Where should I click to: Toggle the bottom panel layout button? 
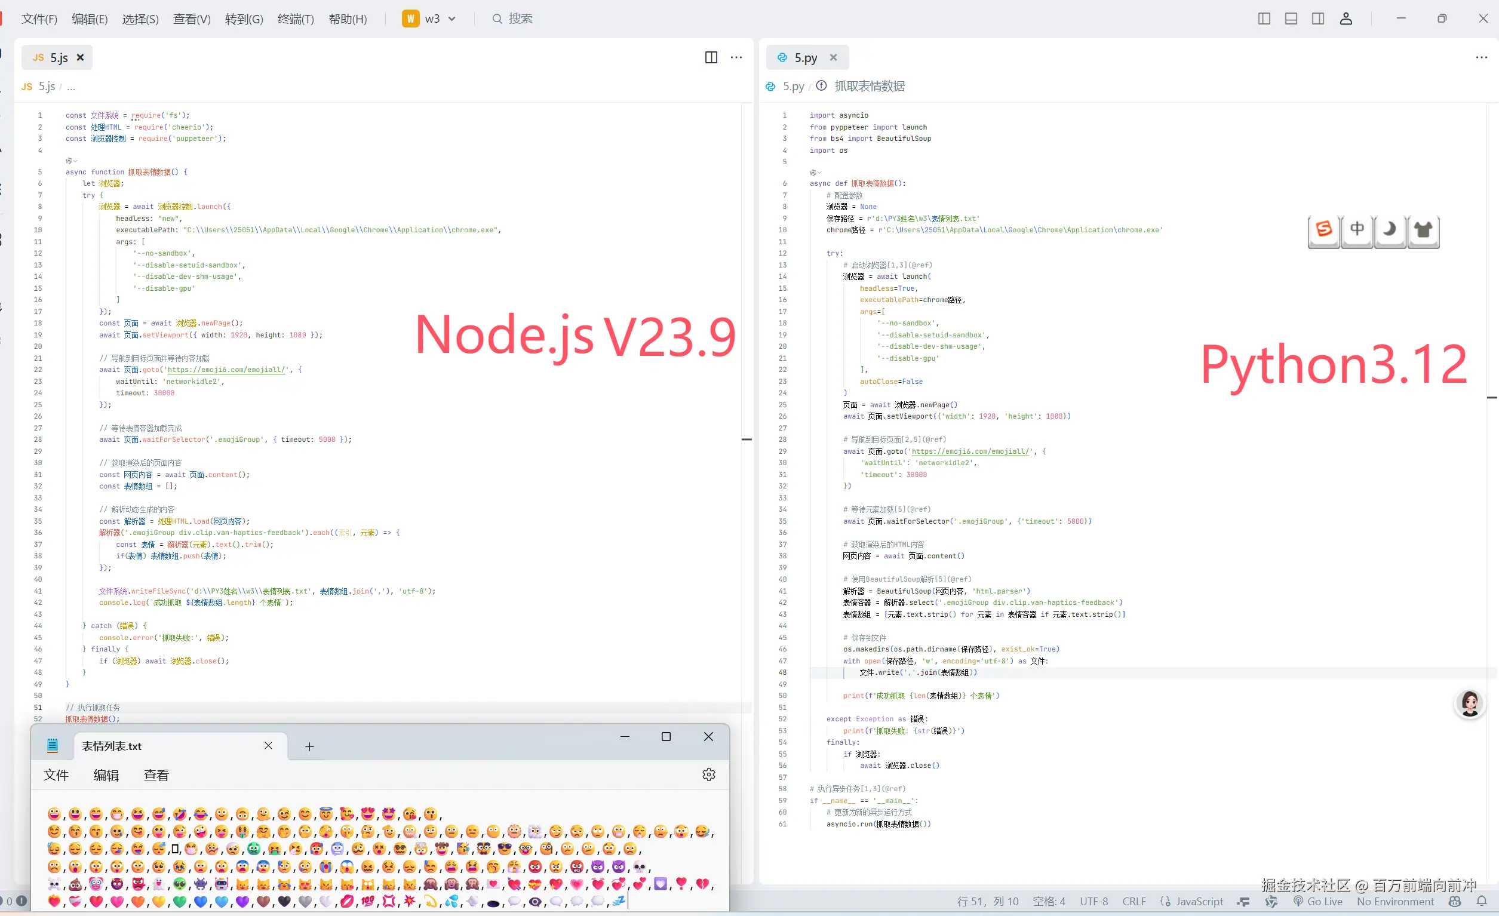coord(1291,19)
